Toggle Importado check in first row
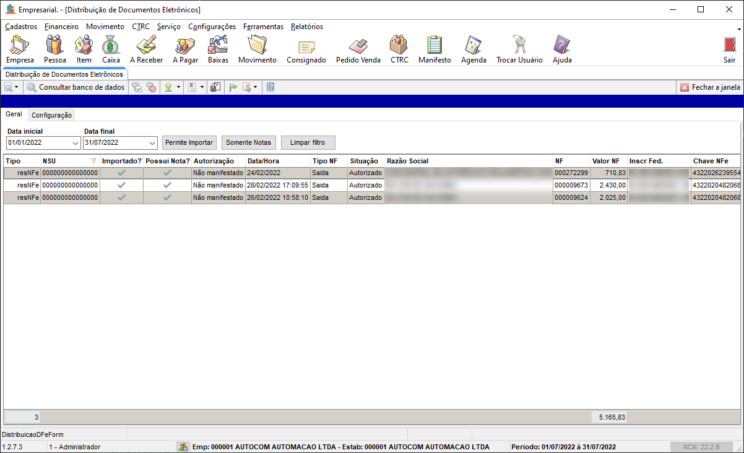 (x=121, y=173)
